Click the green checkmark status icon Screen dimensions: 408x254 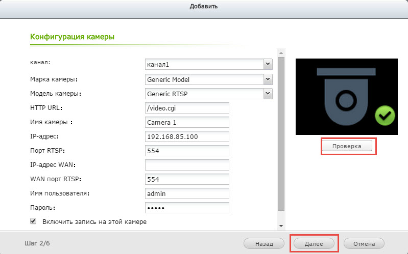[385, 116]
